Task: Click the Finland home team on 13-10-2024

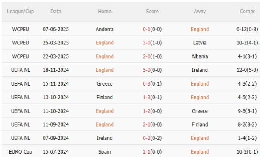Action: 105,97
